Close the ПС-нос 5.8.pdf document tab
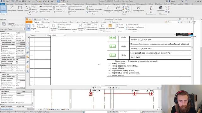The width and height of the screenshot is (202, 113). tap(64, 35)
